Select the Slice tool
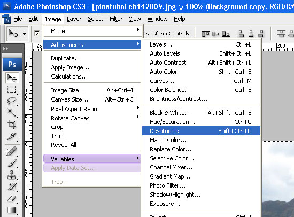This screenshot has height=217, width=294. pyautogui.click(x=12, y=136)
